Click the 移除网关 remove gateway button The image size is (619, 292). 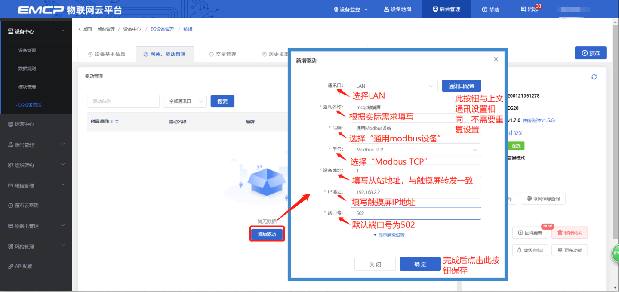570,233
